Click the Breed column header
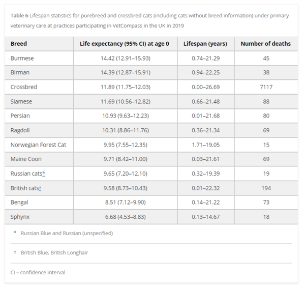The height and width of the screenshot is (286, 305). click(19, 44)
